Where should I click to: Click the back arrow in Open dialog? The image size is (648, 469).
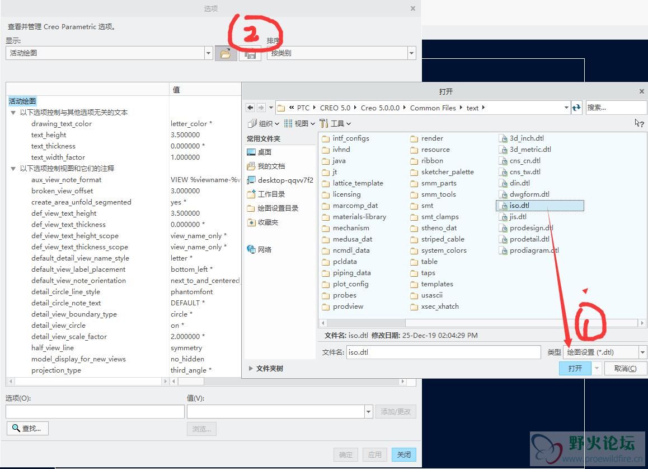[x=250, y=108]
